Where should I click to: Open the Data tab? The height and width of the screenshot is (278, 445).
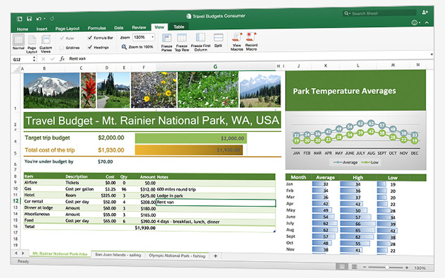click(x=118, y=28)
